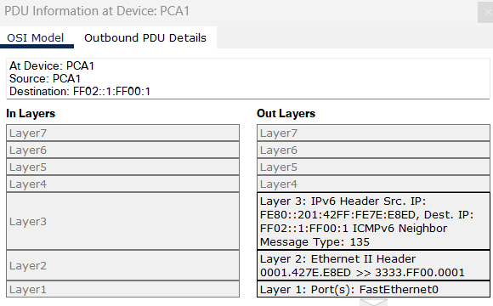Select Out Layers Layer 2 Ethernet II Header
The height and width of the screenshot is (306, 493).
point(373,265)
